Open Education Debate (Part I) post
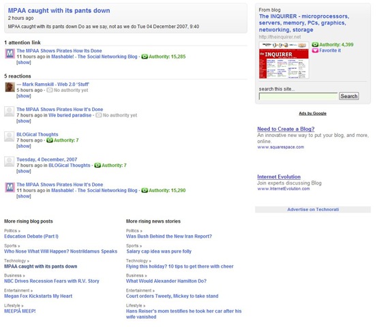 click(31, 236)
